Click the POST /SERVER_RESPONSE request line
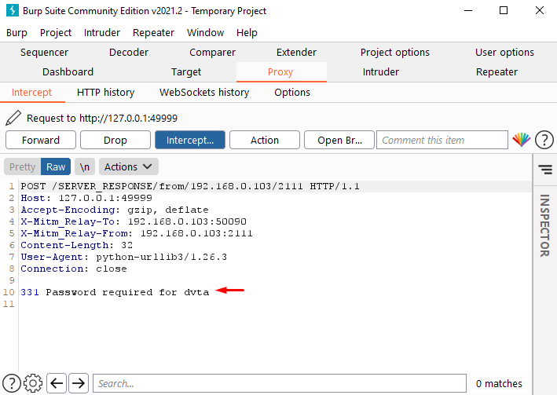This screenshot has height=395, width=557. pos(190,186)
